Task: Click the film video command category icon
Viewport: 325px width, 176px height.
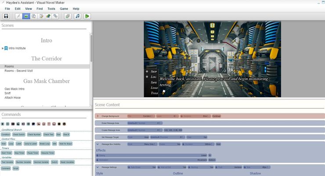Action: pyautogui.click(x=13, y=124)
